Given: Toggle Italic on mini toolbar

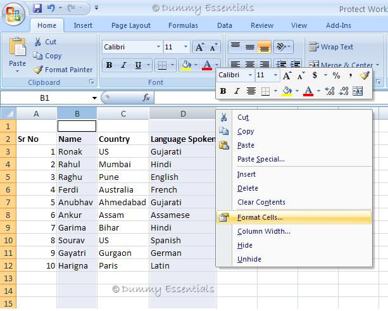Looking at the screenshot, I should pyautogui.click(x=237, y=91).
